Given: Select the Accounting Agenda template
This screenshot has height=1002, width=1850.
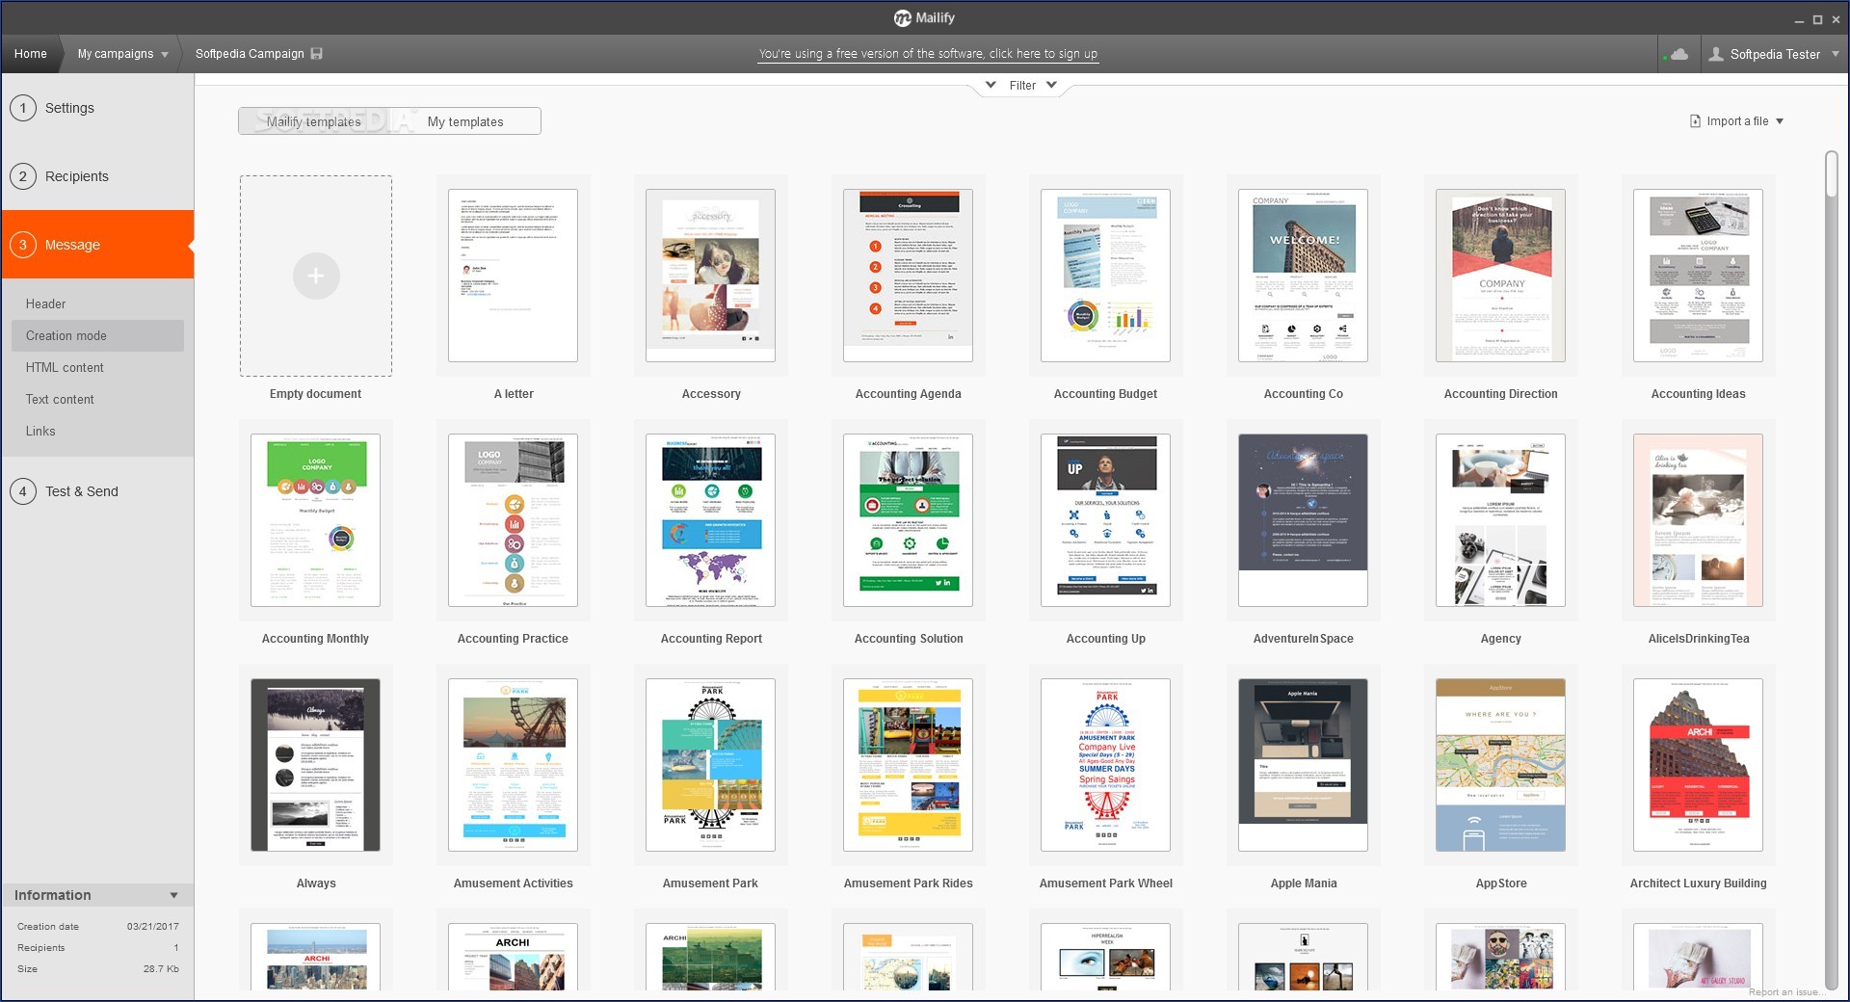Looking at the screenshot, I should point(908,276).
